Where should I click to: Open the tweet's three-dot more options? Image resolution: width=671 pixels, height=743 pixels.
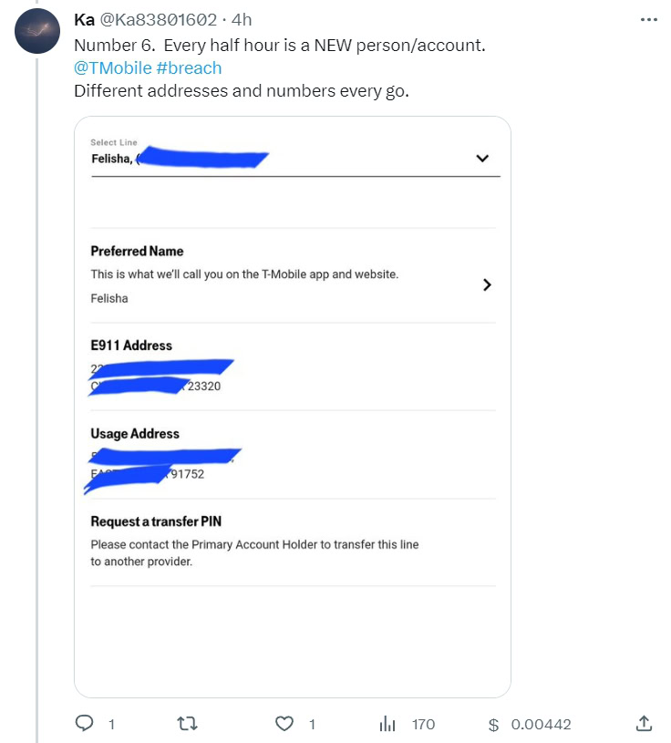point(648,20)
